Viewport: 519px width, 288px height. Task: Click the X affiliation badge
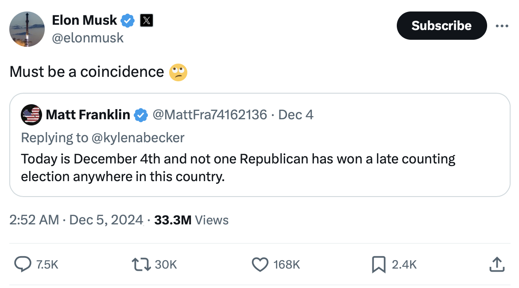pos(147,20)
